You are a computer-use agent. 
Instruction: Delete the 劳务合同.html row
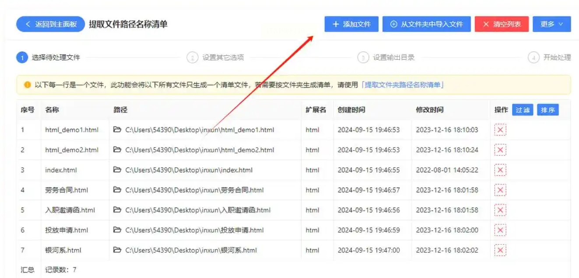pos(500,190)
